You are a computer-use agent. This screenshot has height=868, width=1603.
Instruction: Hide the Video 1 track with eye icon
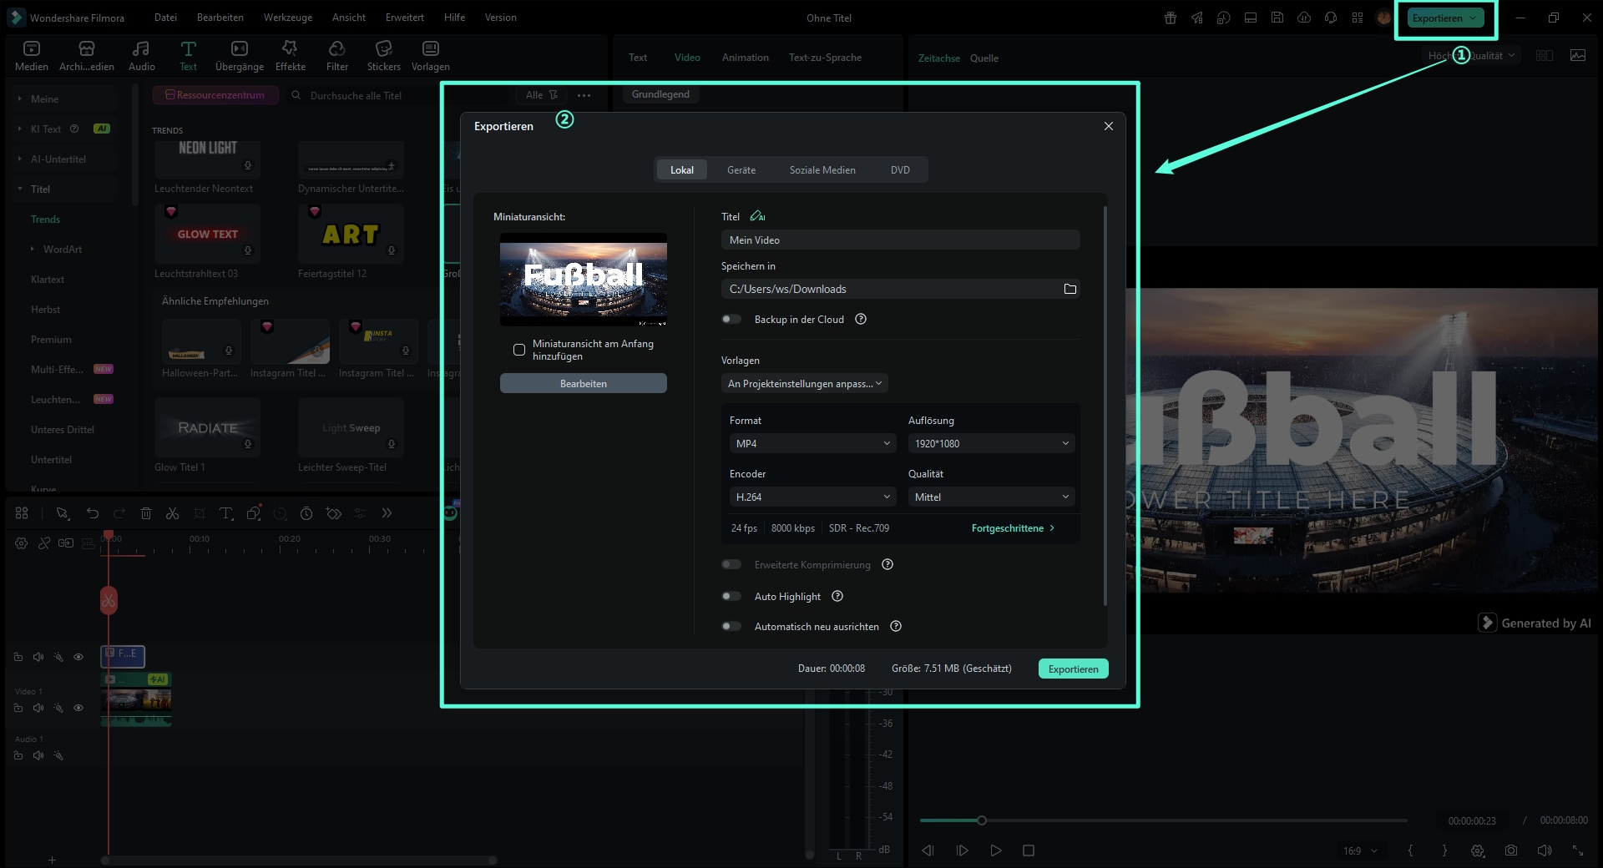(x=78, y=708)
